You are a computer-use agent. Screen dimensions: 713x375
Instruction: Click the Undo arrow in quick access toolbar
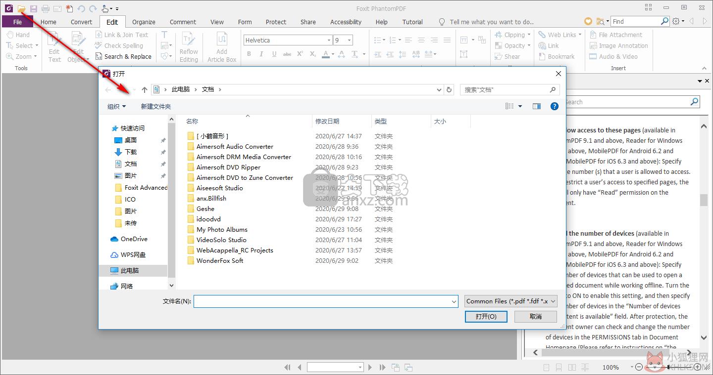pyautogui.click(x=81, y=8)
